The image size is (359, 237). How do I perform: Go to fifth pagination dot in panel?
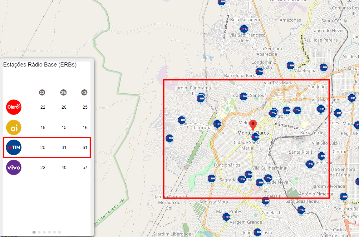(55, 232)
